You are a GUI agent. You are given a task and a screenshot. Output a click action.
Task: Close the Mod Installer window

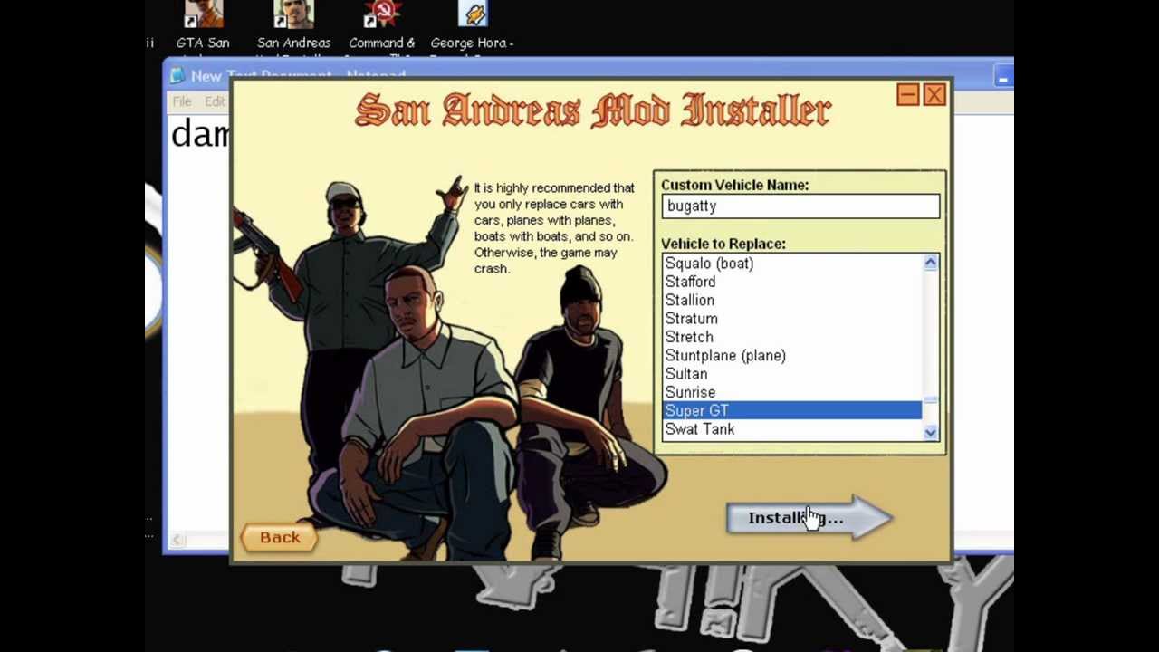point(934,94)
